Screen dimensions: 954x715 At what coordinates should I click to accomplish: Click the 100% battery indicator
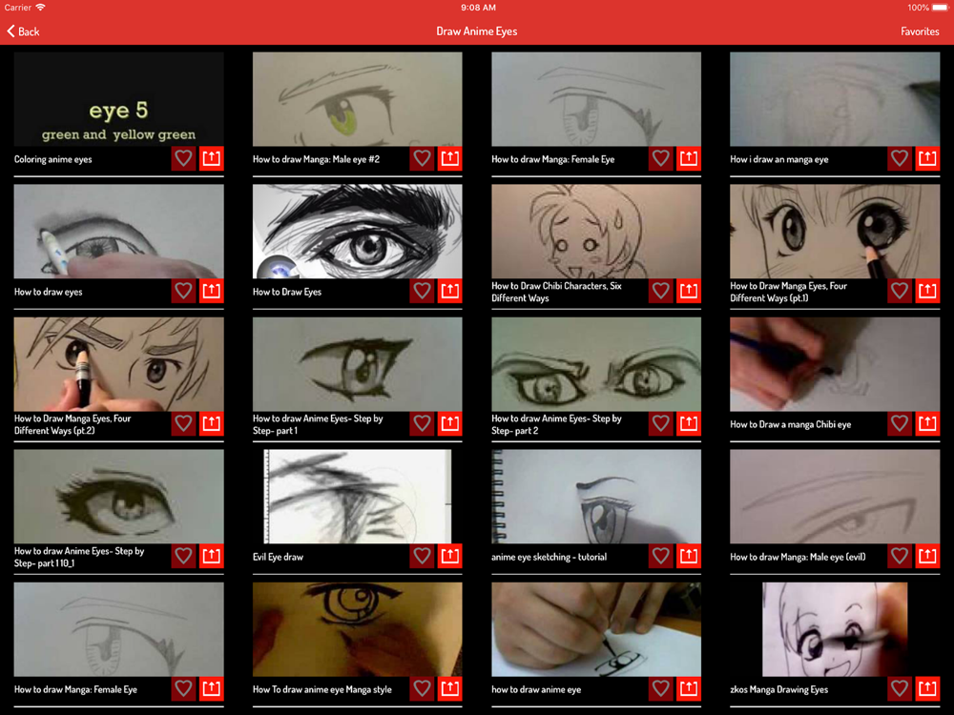tap(927, 8)
